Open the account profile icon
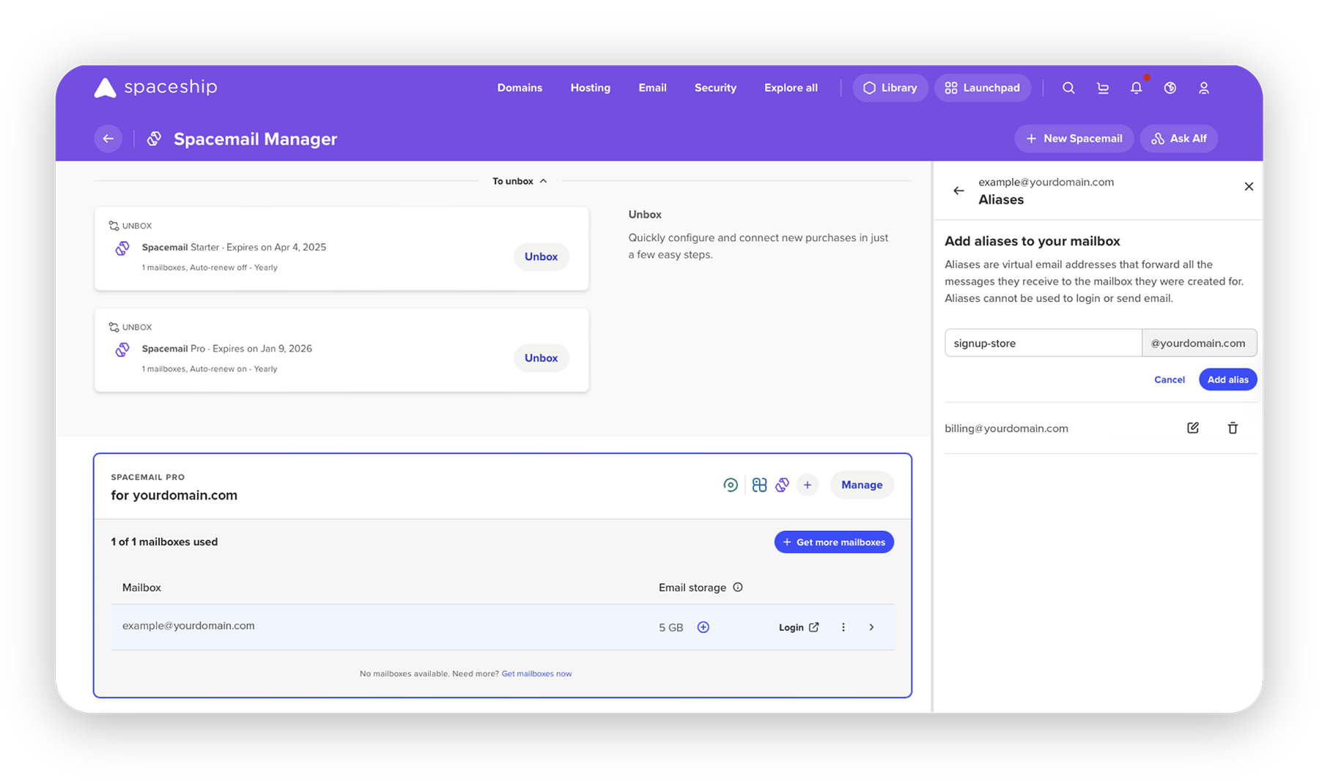1319x781 pixels. click(1203, 87)
